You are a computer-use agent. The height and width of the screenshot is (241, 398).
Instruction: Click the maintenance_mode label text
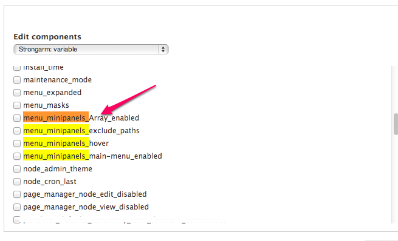[x=57, y=80]
